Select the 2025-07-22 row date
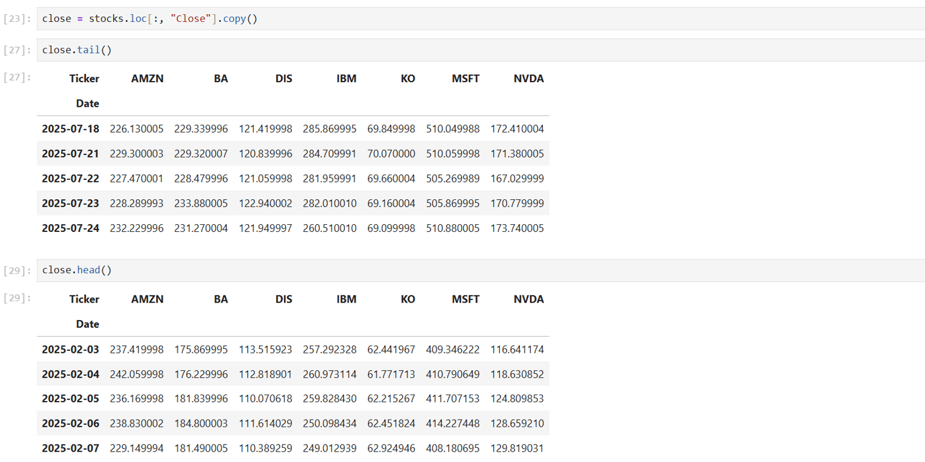Viewport: 925px width, 462px height. [x=71, y=178]
